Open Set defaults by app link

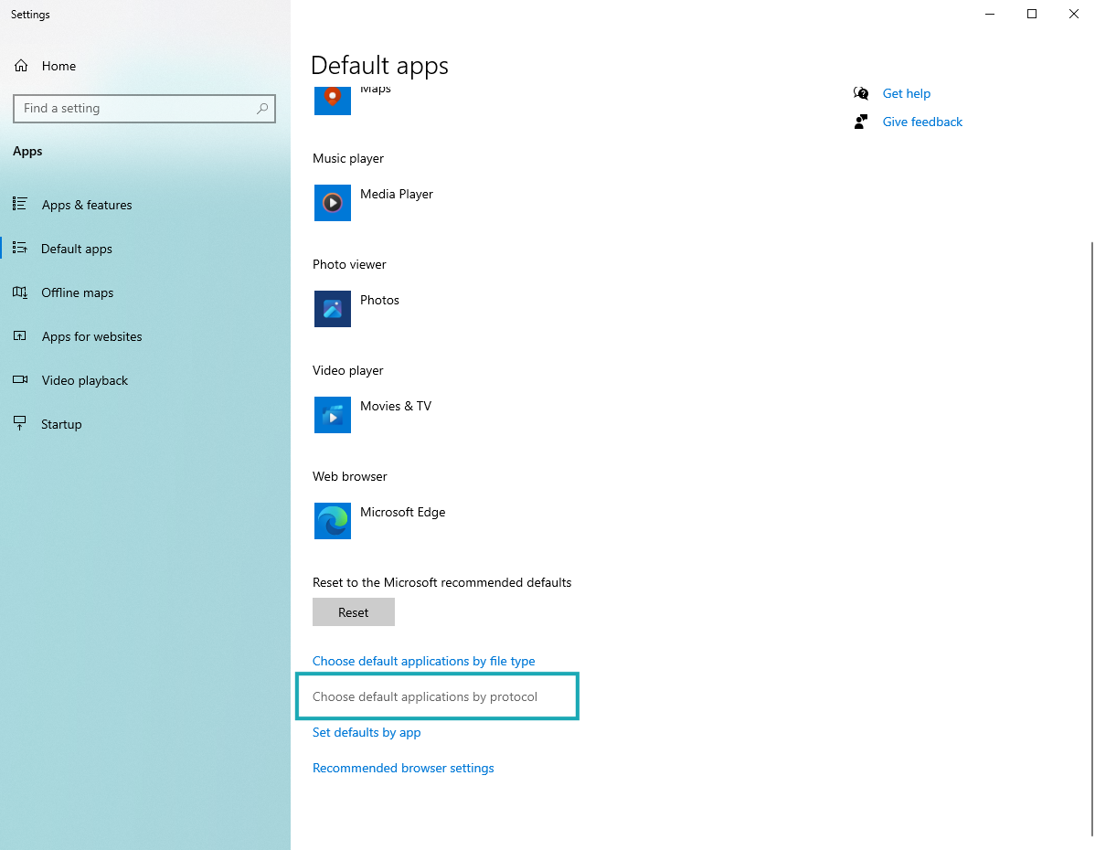367,732
